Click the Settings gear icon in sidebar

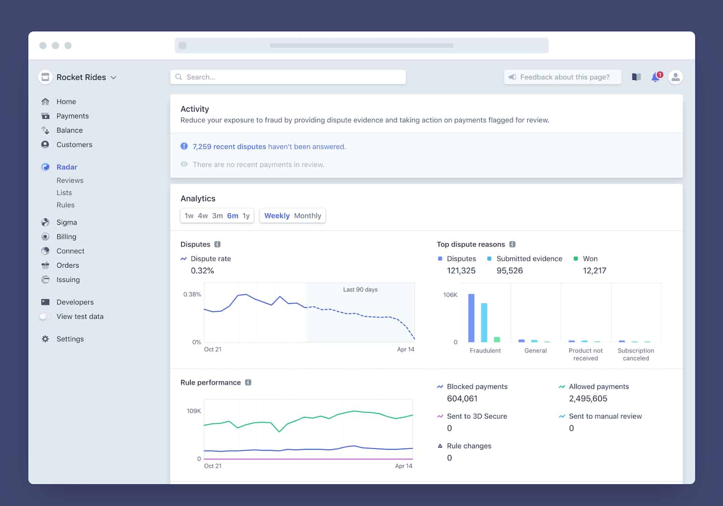click(x=45, y=339)
